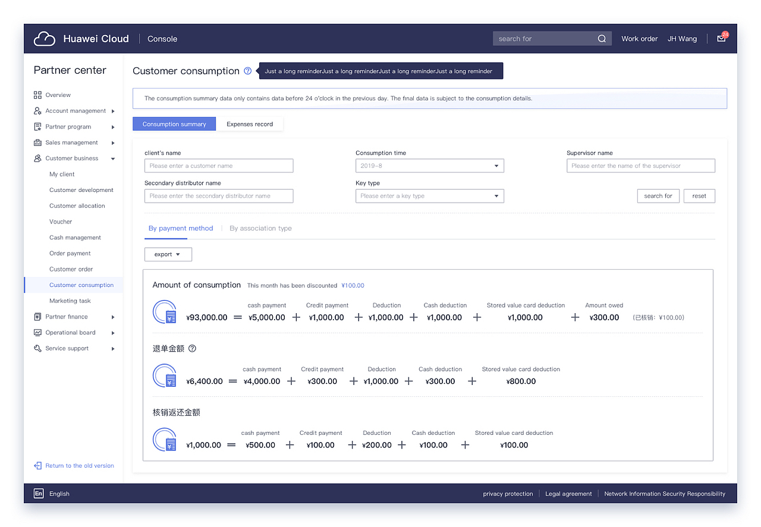Click the help icon next to 退单金额

pos(192,349)
